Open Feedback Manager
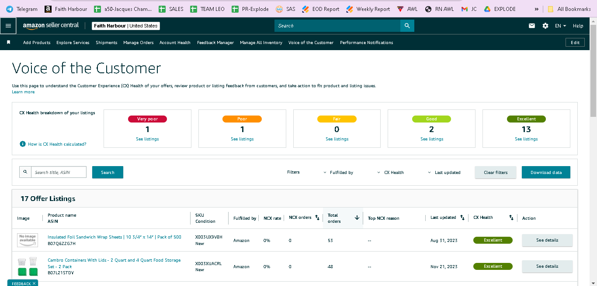This screenshot has width=597, height=286. [215, 42]
